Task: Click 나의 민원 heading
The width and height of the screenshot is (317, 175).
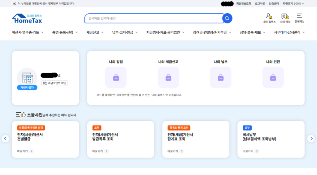Action: [273, 62]
